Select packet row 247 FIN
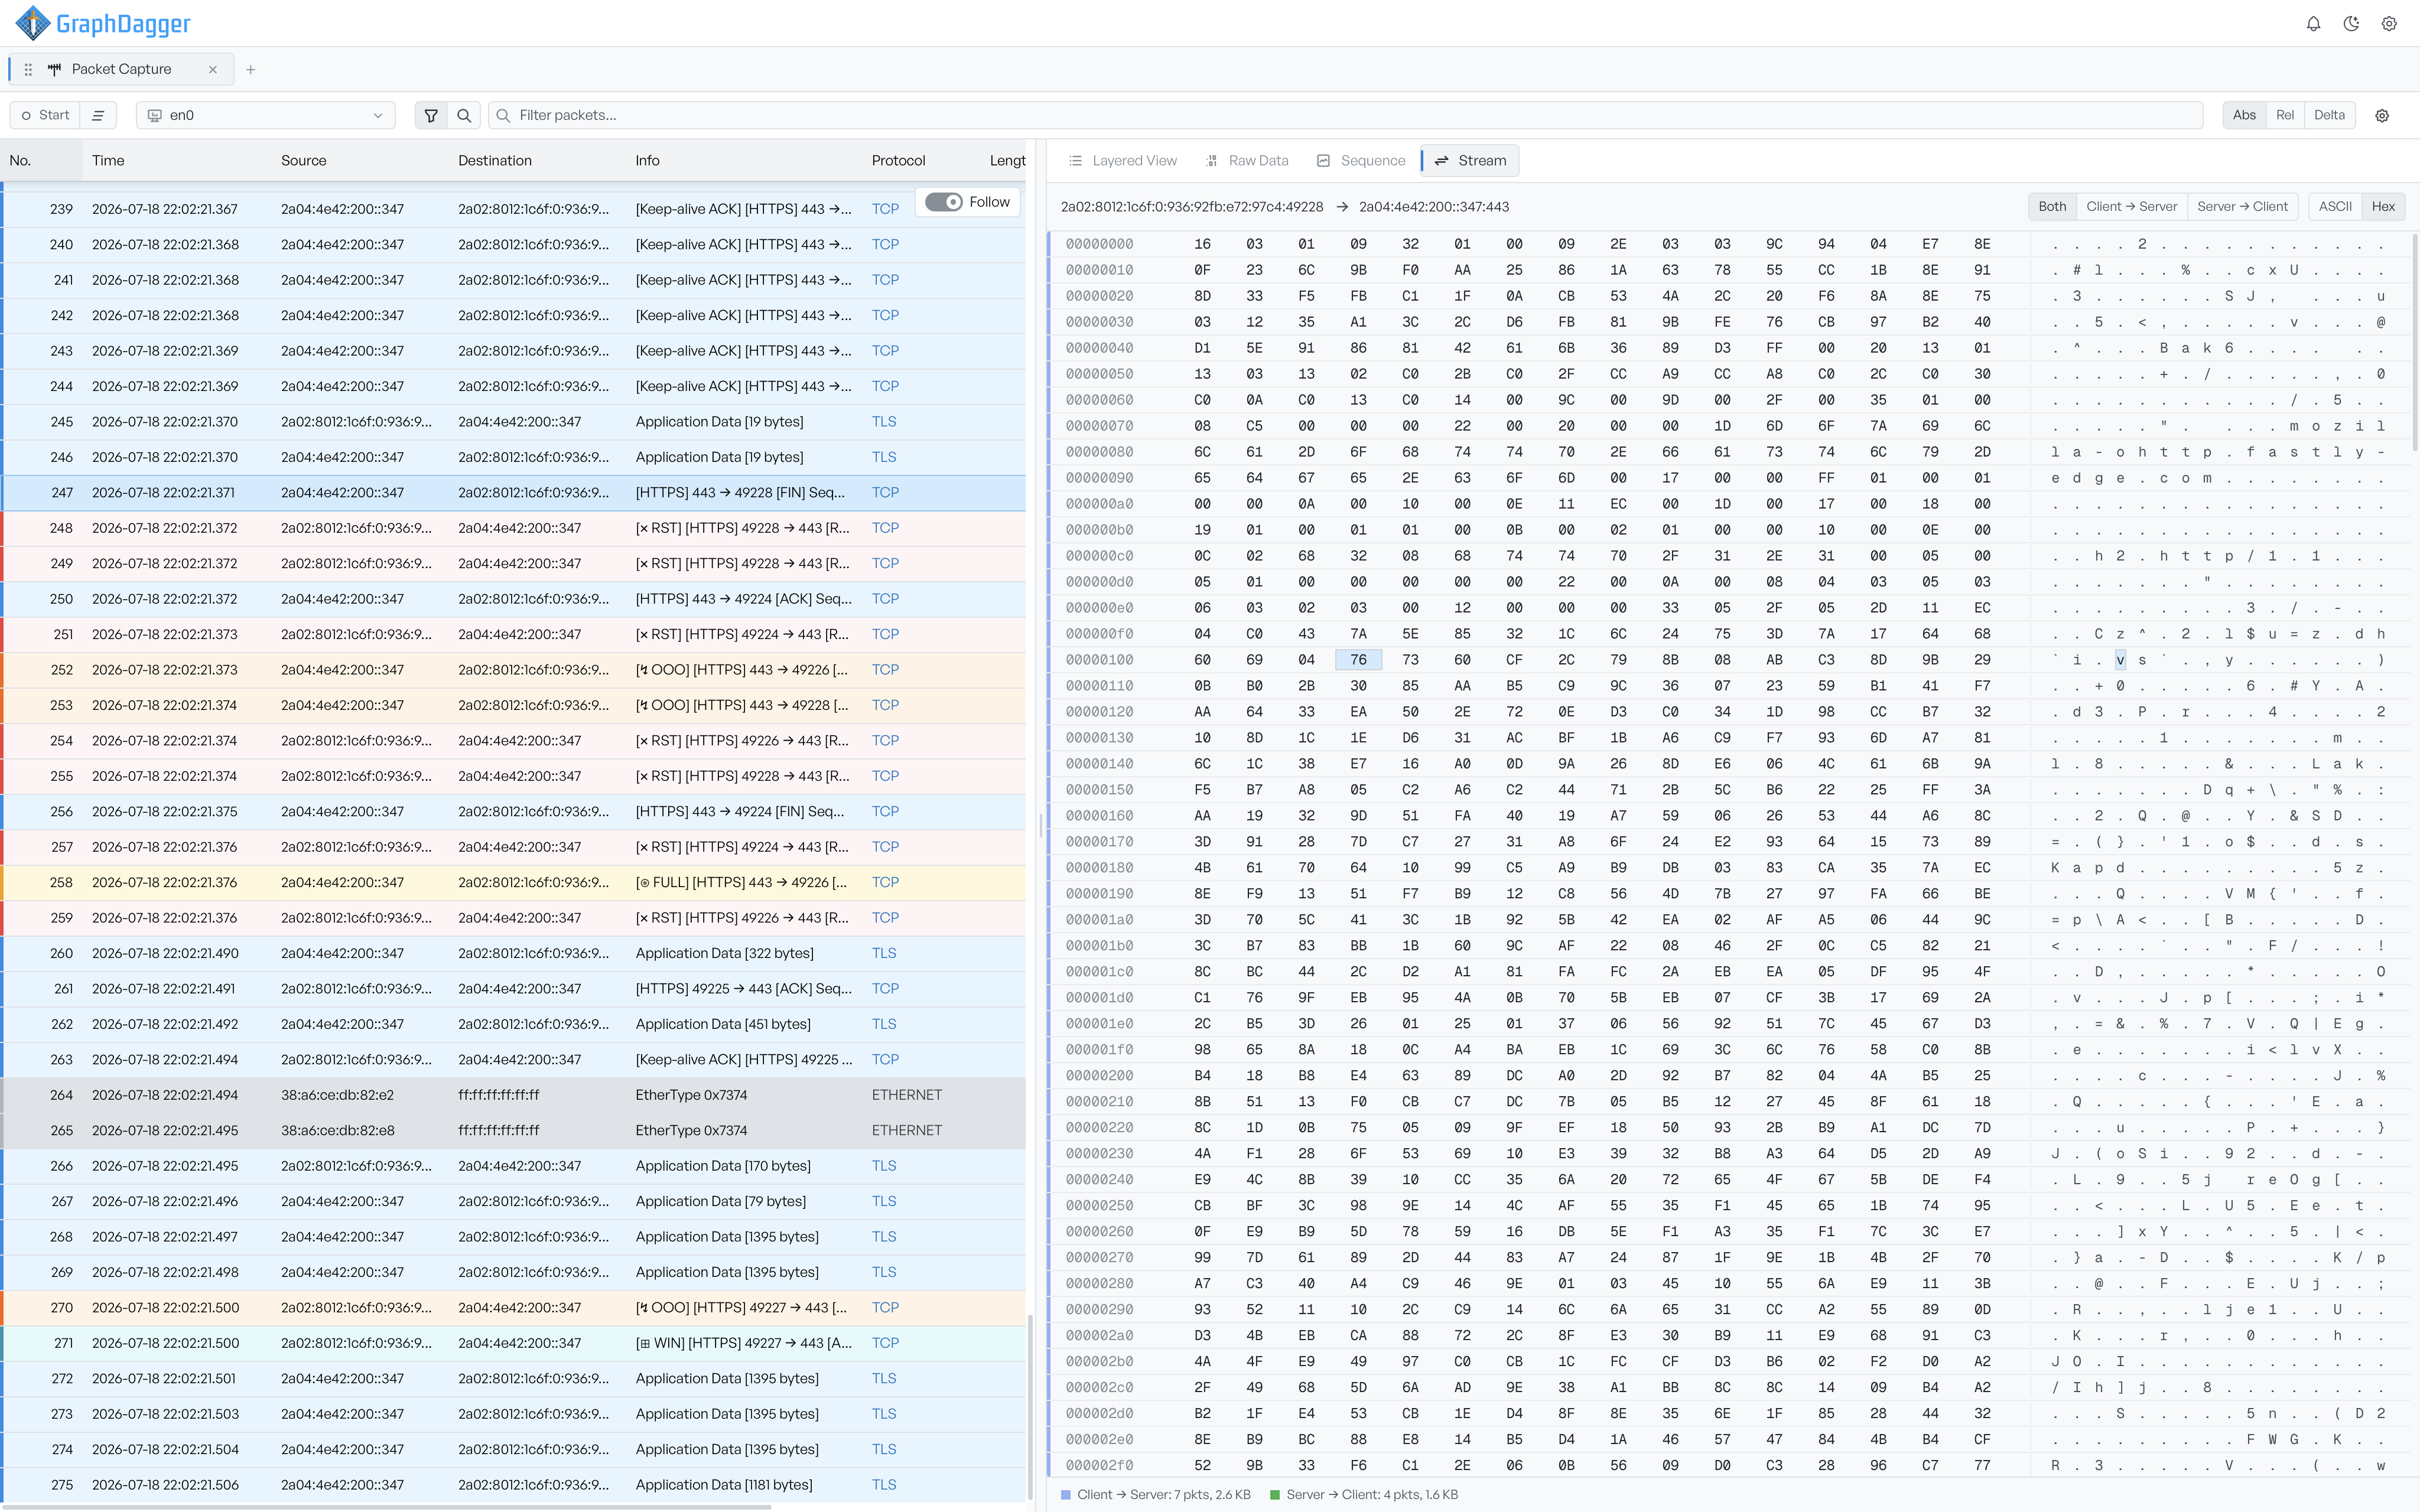Image resolution: width=2420 pixels, height=1512 pixels. [513, 492]
